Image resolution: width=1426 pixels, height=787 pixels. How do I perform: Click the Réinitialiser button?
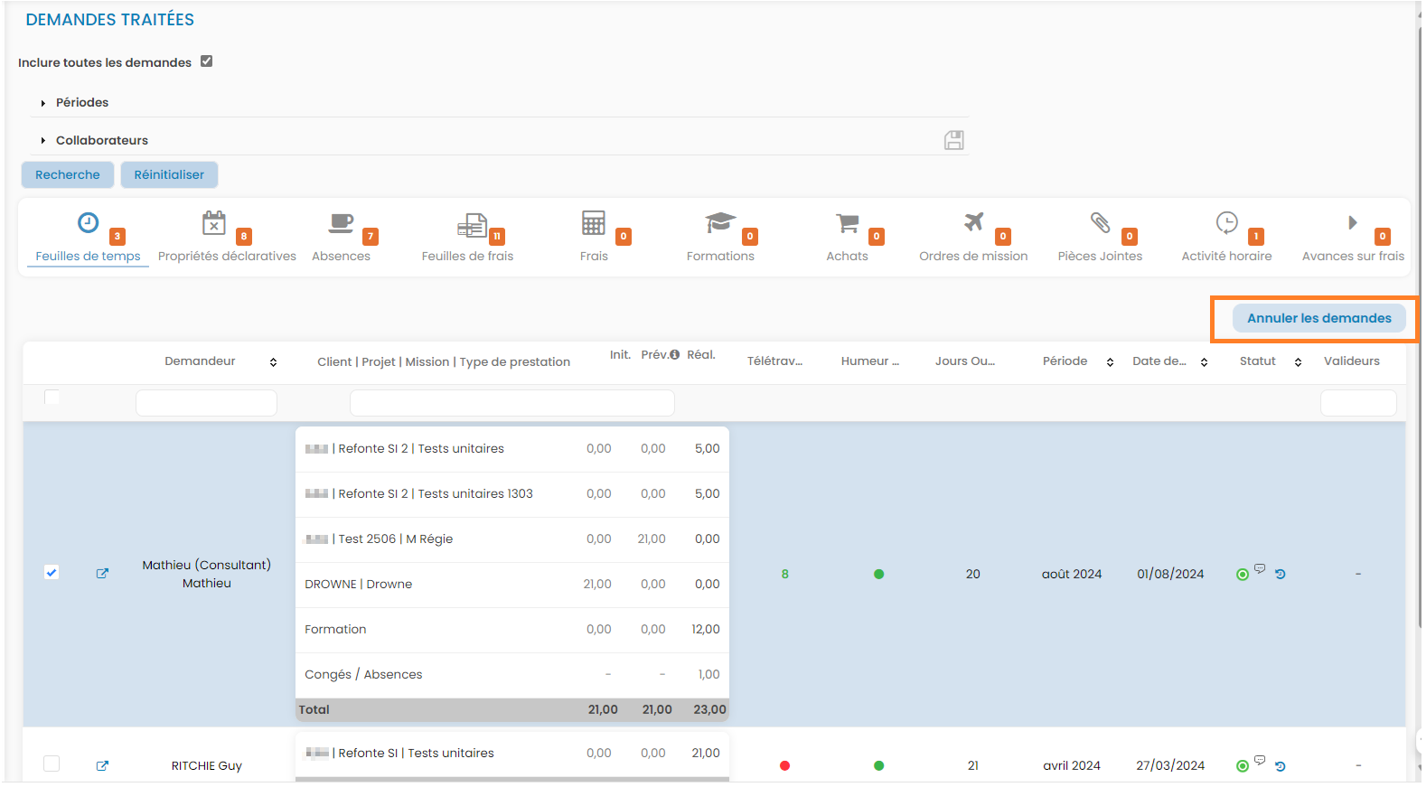point(169,174)
